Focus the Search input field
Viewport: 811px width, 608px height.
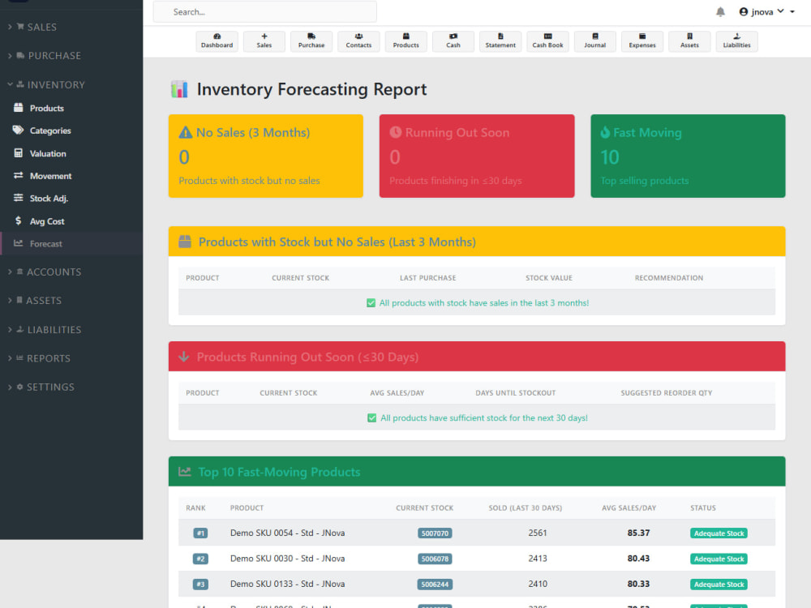pyautogui.click(x=265, y=11)
